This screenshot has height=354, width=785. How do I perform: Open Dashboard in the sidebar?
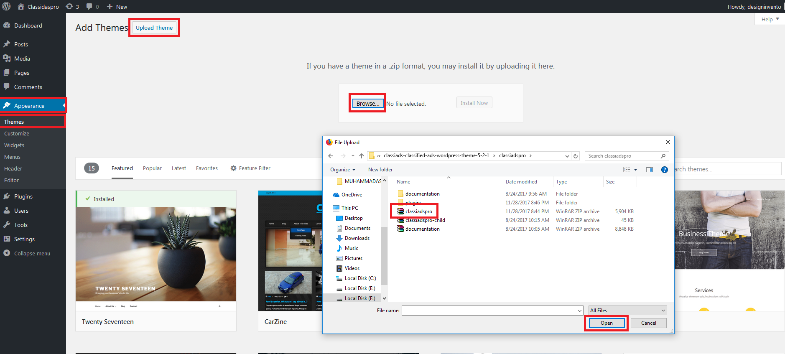click(28, 25)
